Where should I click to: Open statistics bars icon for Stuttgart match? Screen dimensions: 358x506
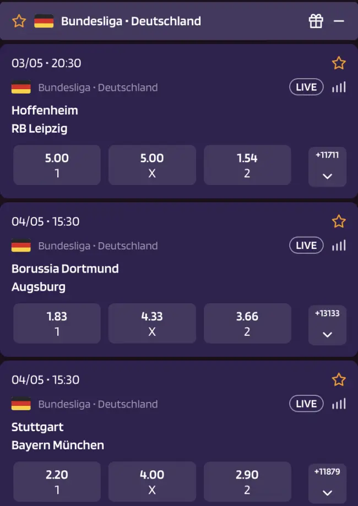(339, 404)
